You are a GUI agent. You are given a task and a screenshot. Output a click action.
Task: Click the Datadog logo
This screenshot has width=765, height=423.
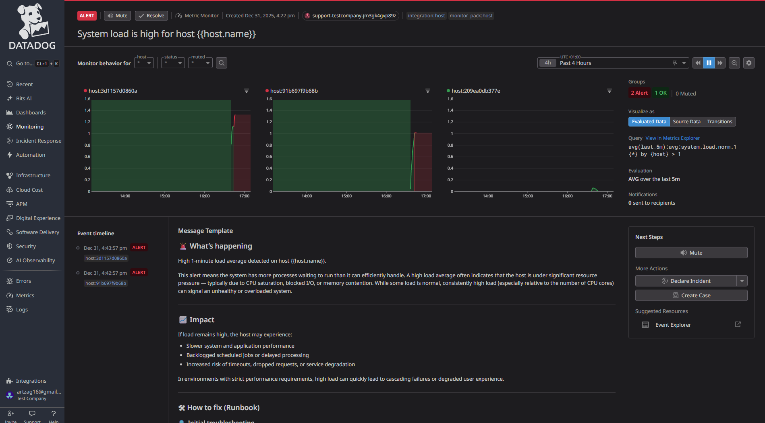tap(32, 27)
